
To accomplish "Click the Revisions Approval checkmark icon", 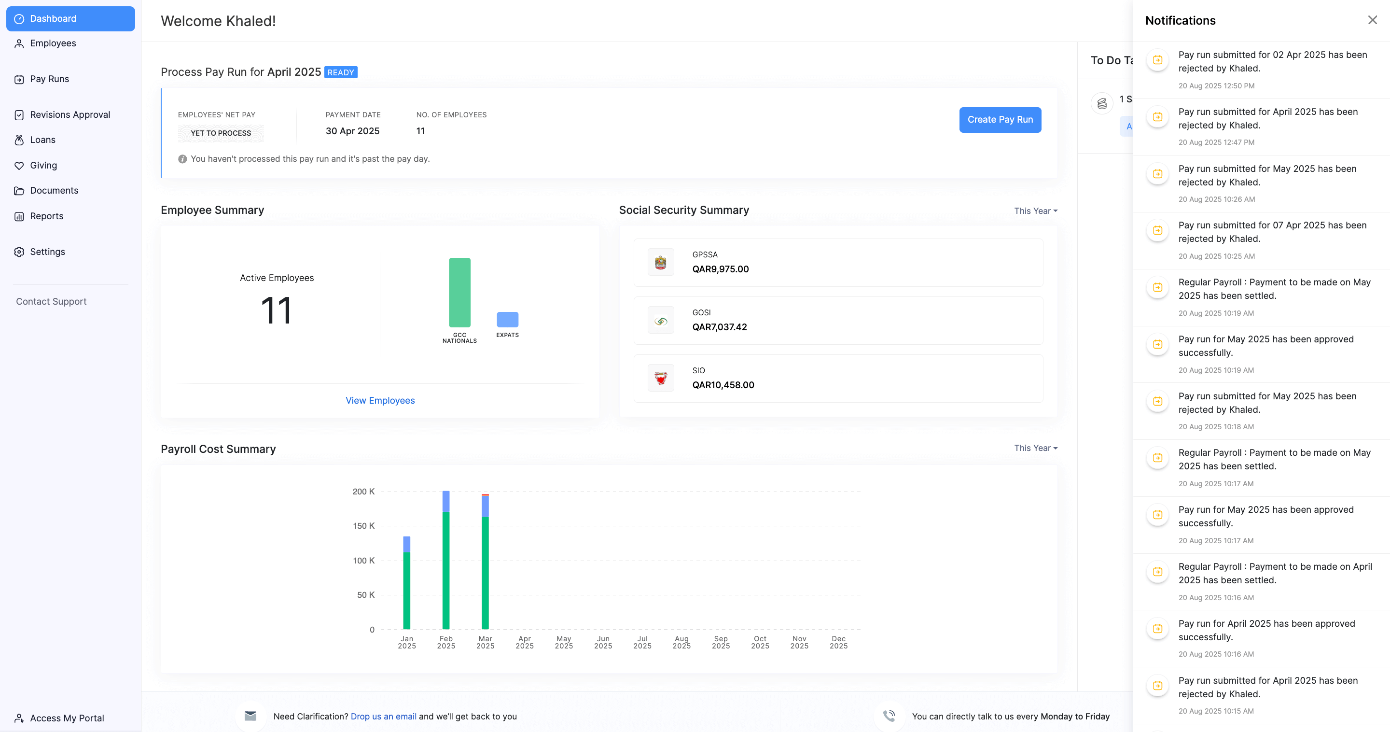I will [x=19, y=115].
